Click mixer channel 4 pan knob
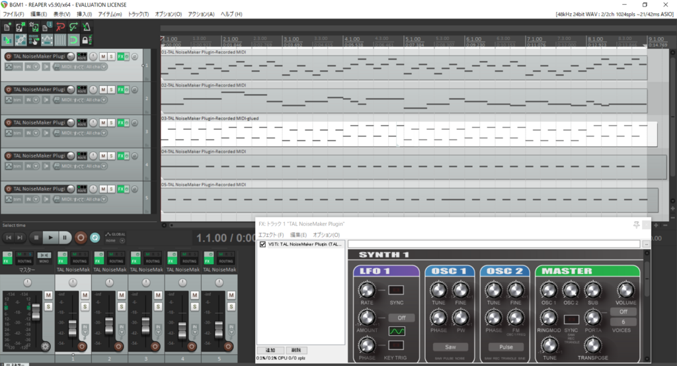The width and height of the screenshot is (677, 366). click(182, 283)
